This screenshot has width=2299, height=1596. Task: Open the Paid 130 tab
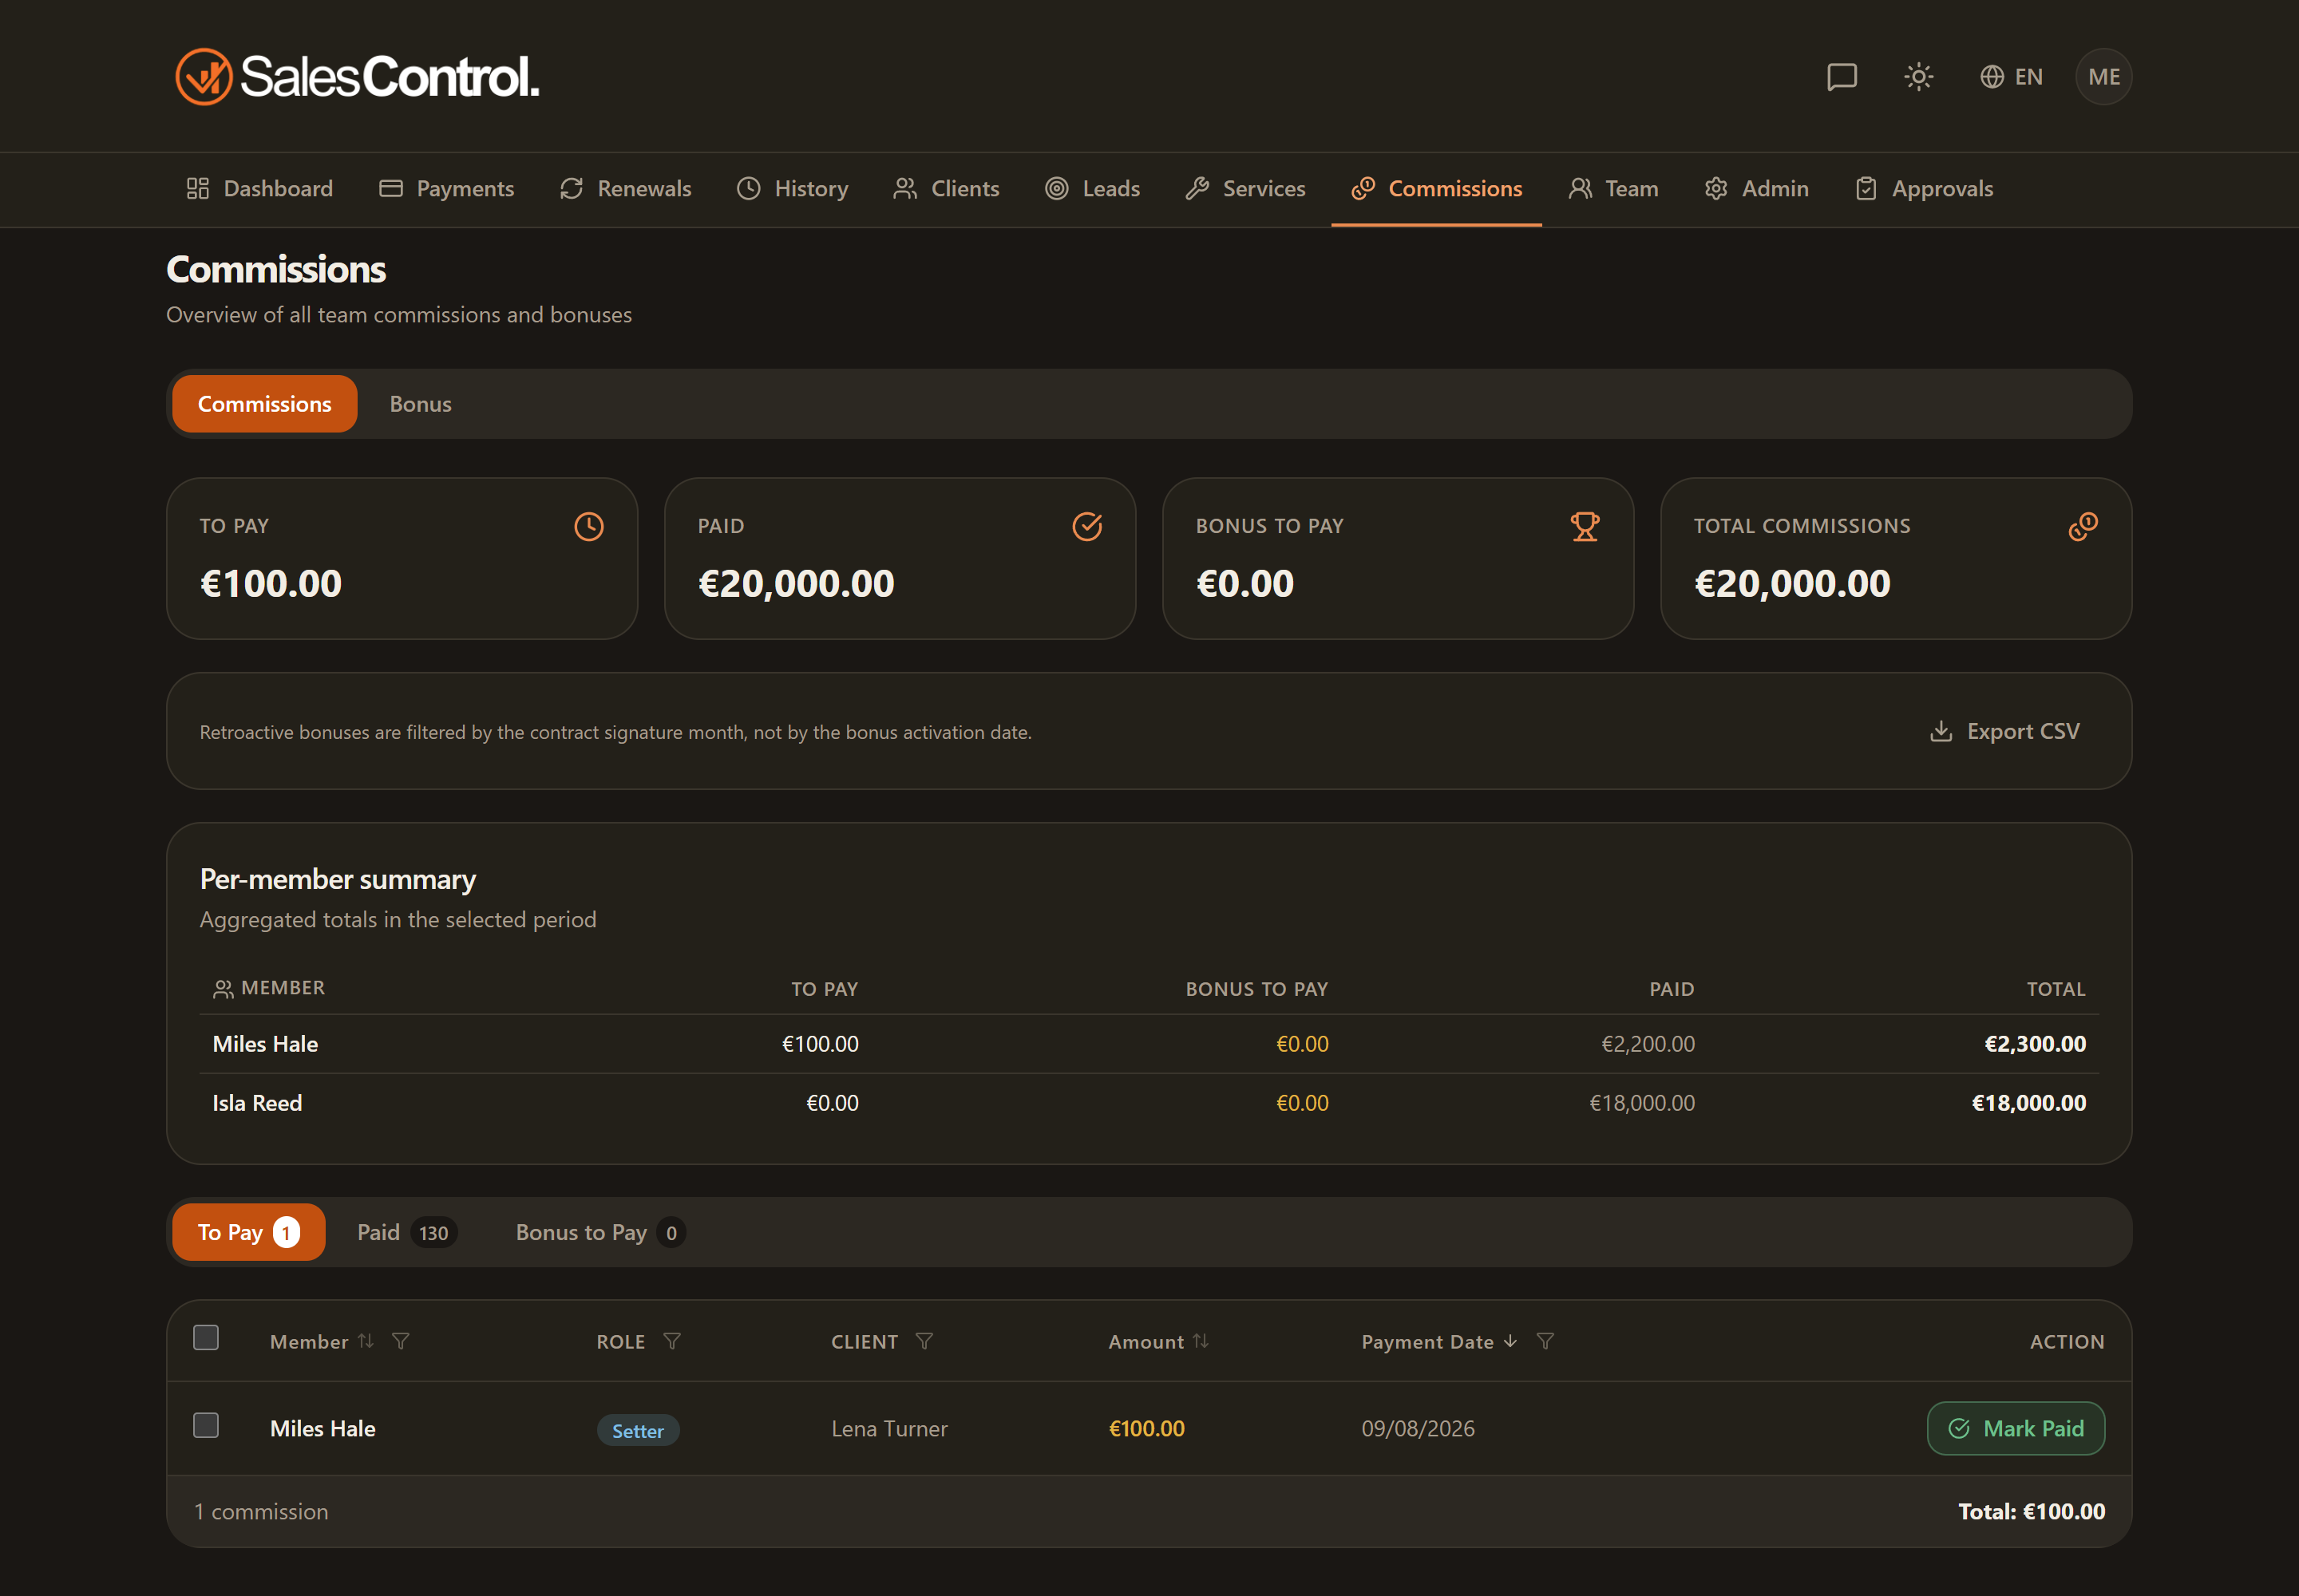pos(406,1232)
